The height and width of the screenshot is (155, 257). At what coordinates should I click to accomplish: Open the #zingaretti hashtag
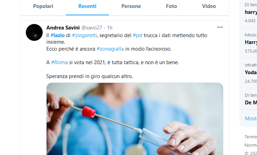coord(85,35)
